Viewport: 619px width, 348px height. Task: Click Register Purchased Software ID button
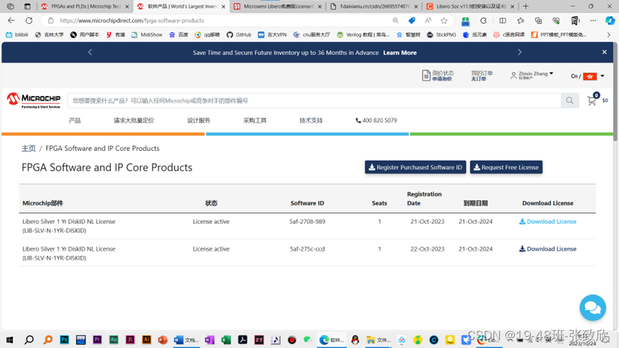coord(415,167)
